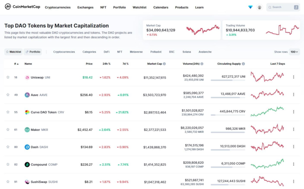Switch to the BSC filter tab

pos(172,52)
